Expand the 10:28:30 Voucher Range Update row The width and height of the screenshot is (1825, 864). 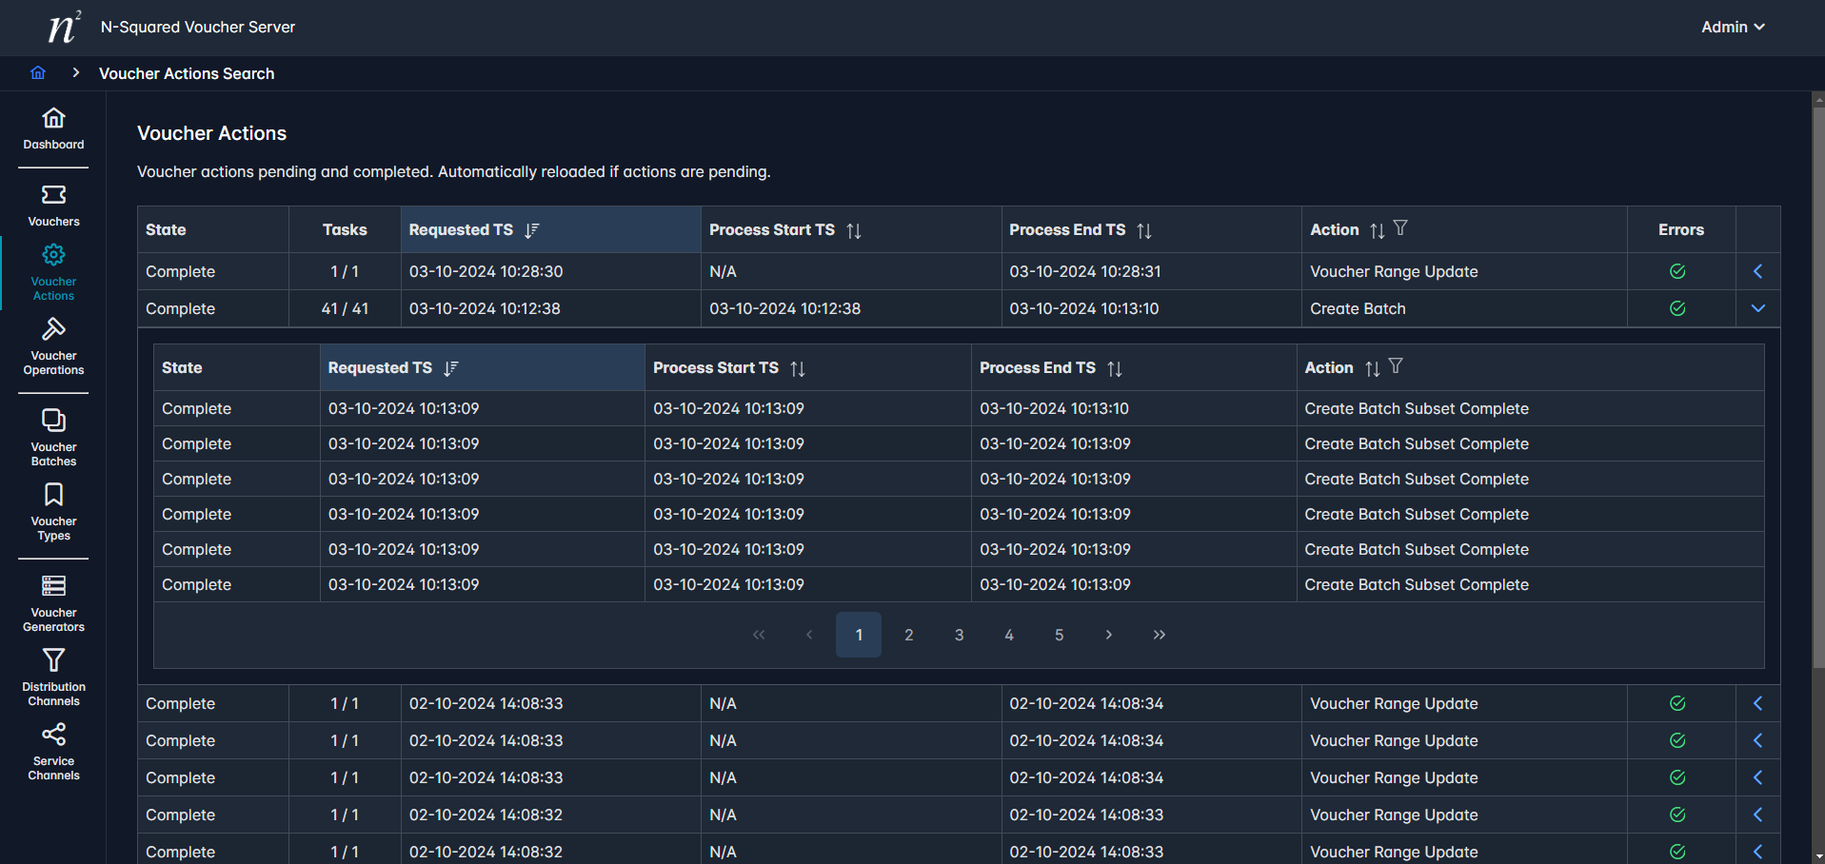click(1757, 271)
